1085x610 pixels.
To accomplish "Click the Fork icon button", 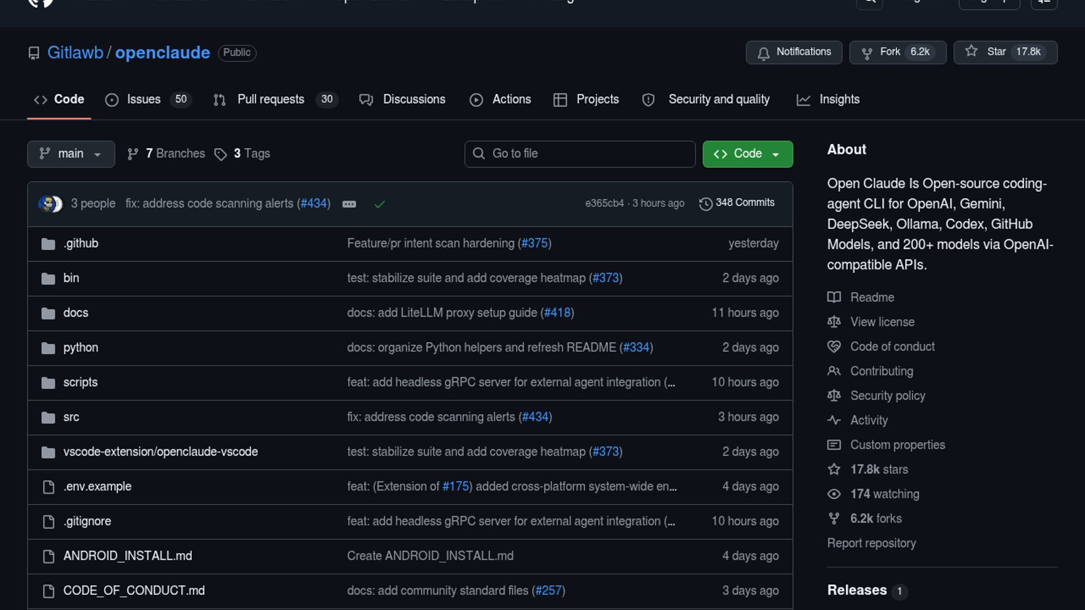I will (866, 53).
